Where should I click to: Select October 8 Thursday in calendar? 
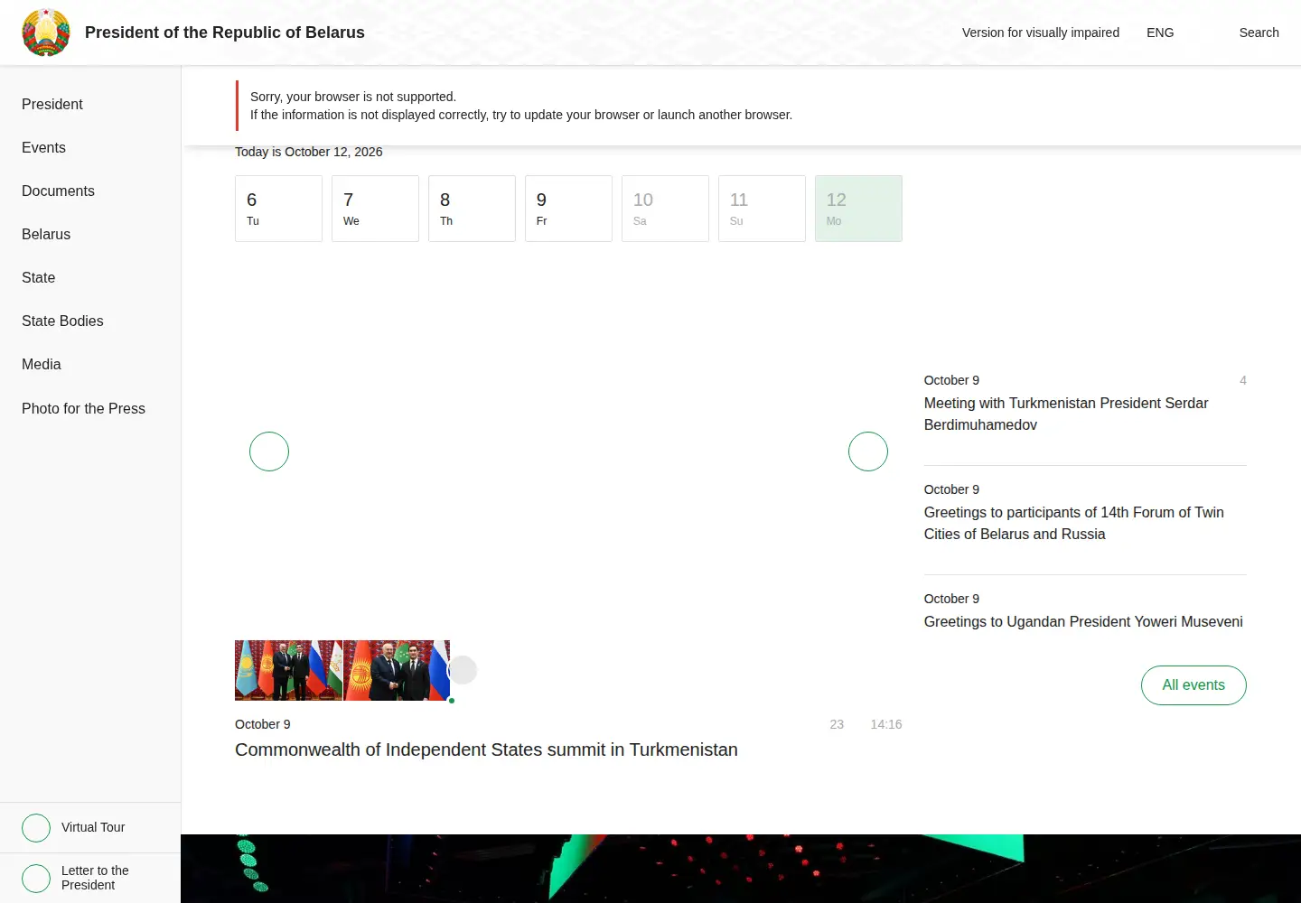(472, 209)
